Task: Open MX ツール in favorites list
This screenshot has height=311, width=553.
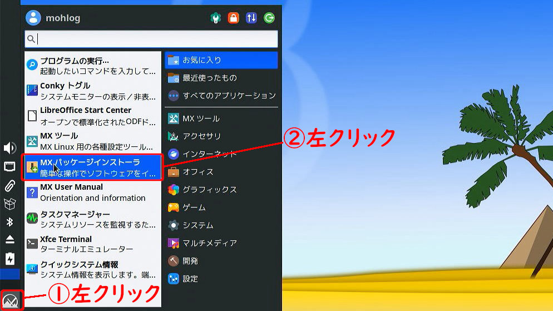Action: point(93,141)
